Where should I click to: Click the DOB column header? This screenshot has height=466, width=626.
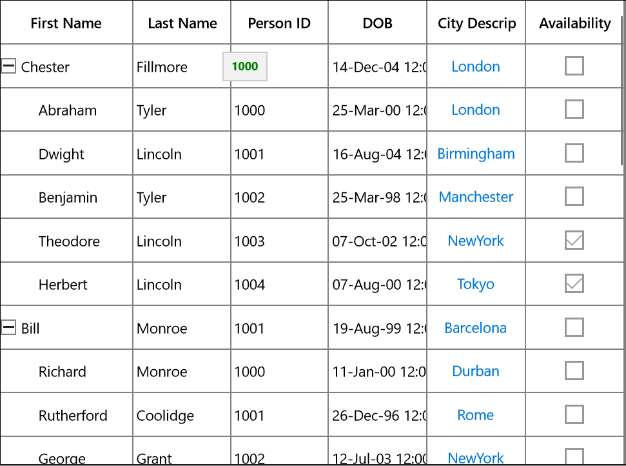[x=377, y=23]
